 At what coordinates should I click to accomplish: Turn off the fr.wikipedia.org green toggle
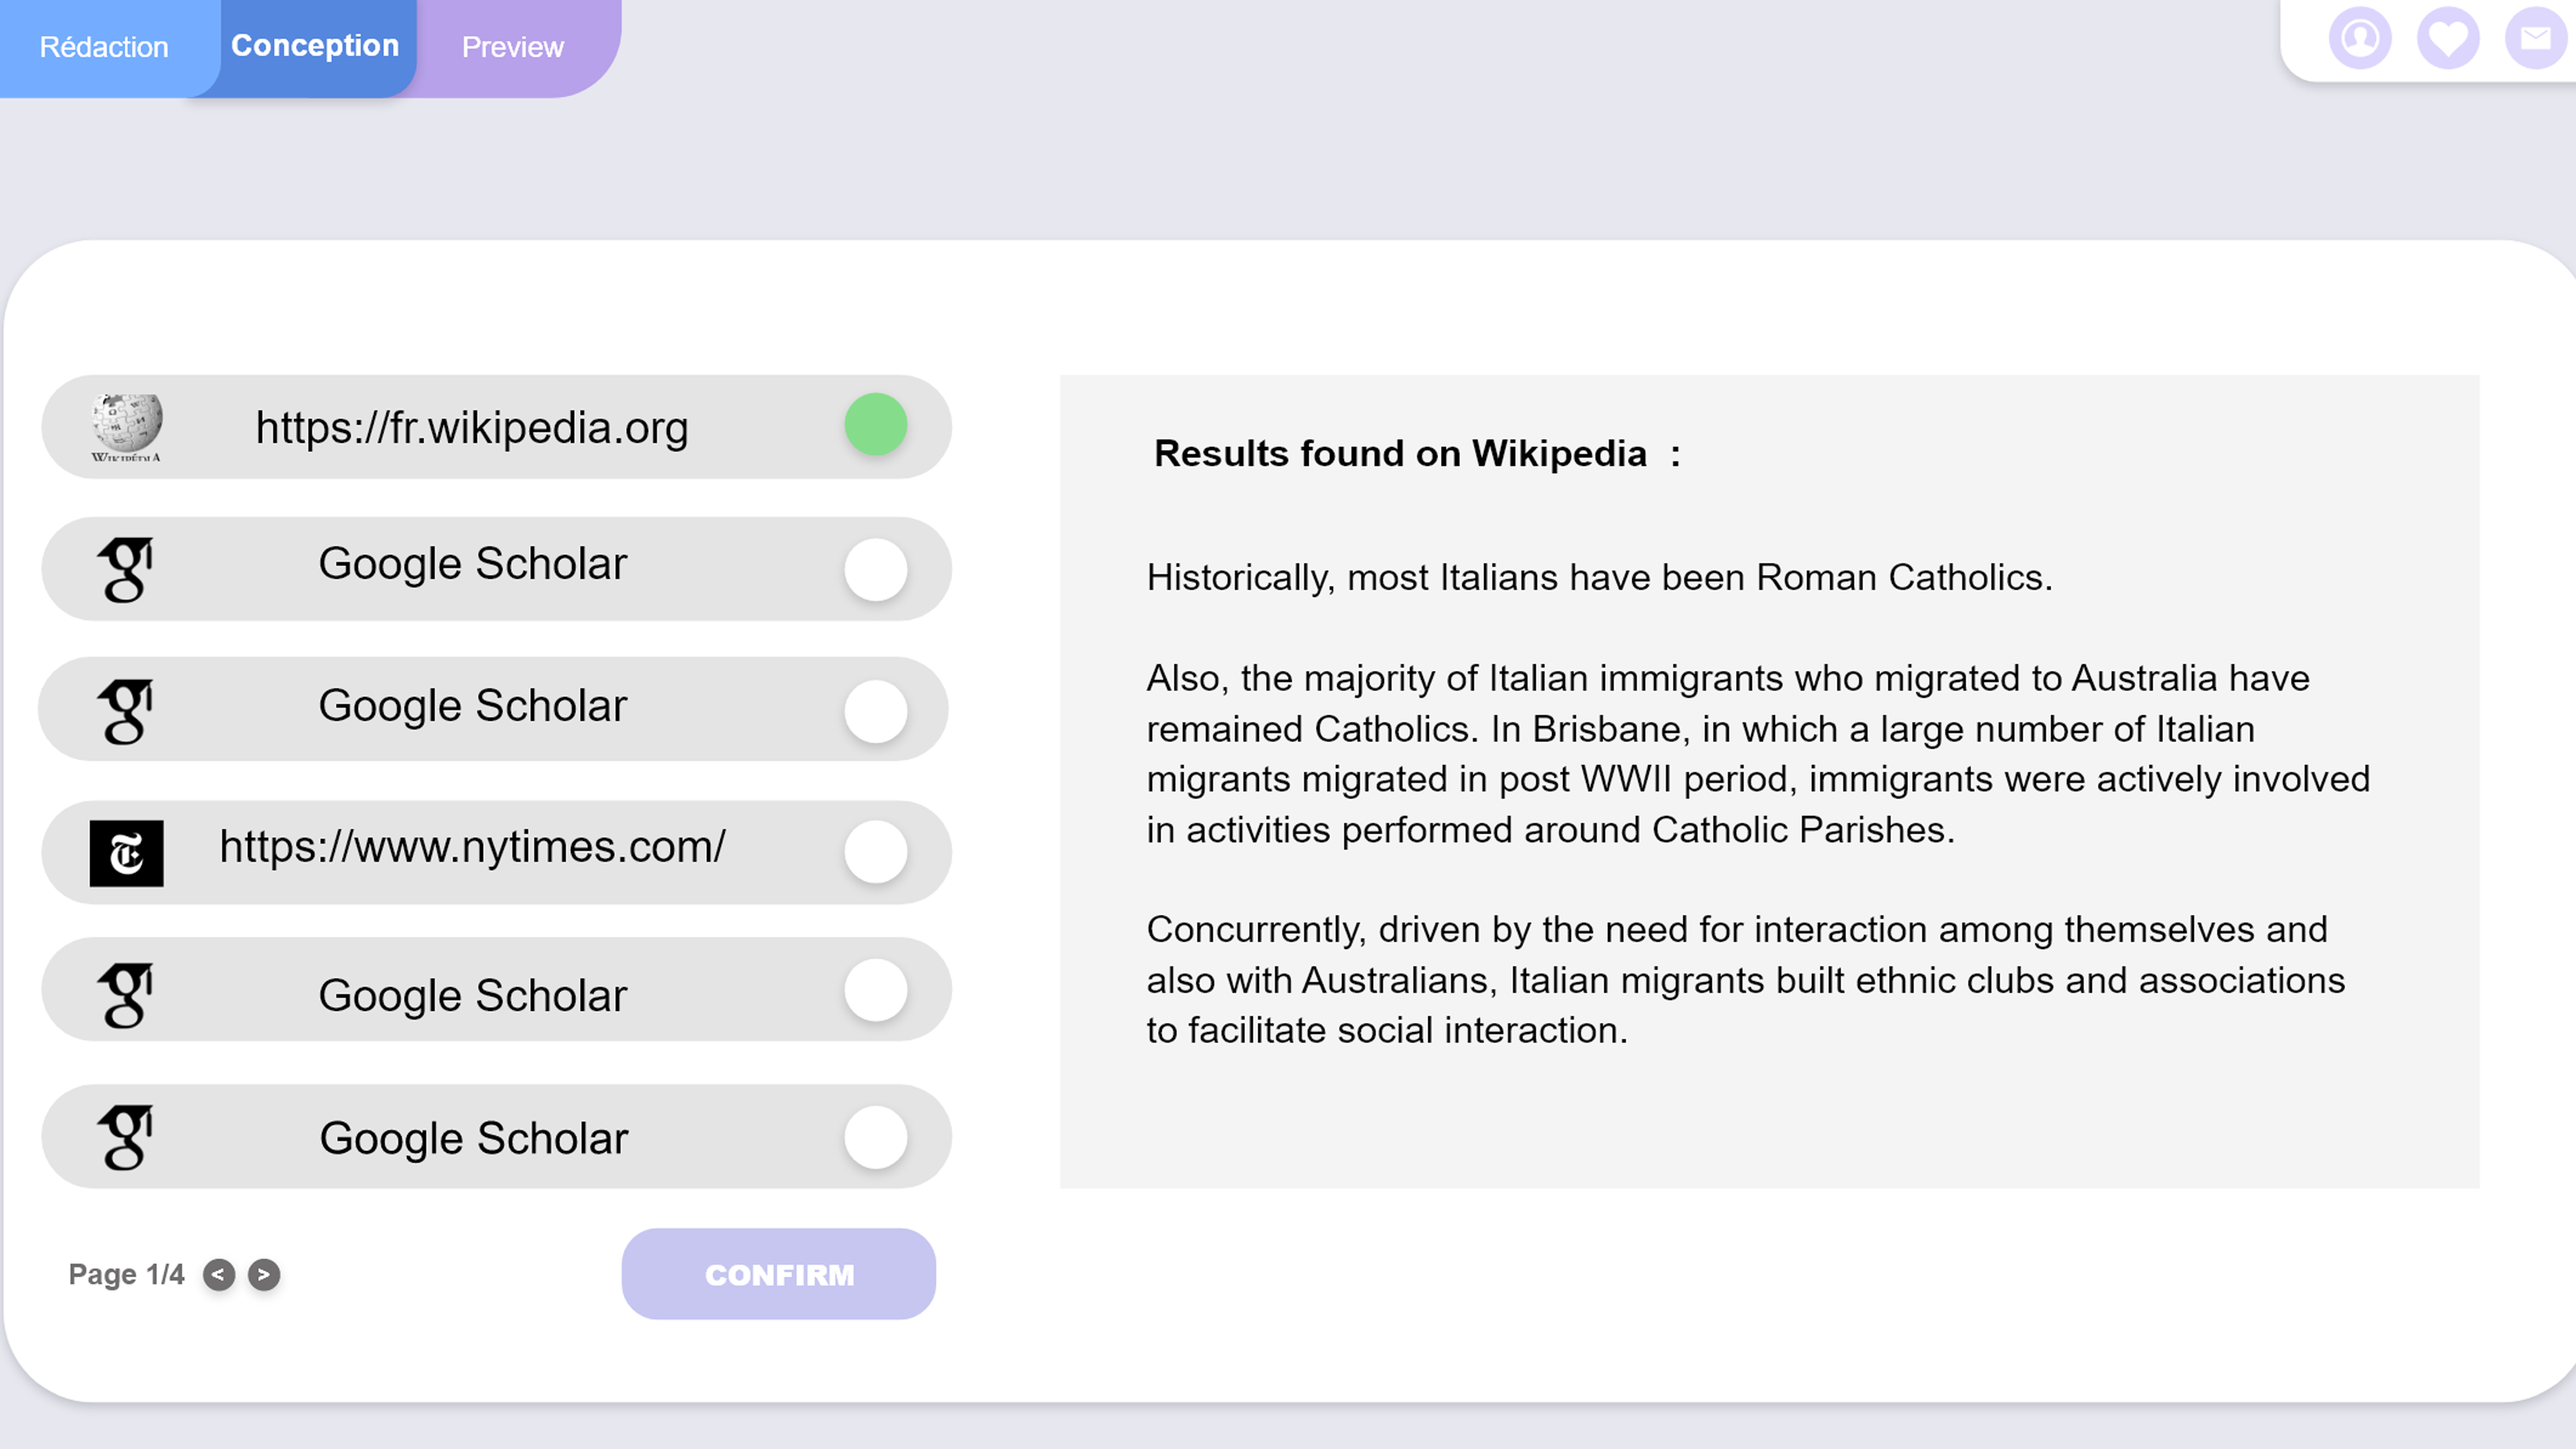click(876, 425)
